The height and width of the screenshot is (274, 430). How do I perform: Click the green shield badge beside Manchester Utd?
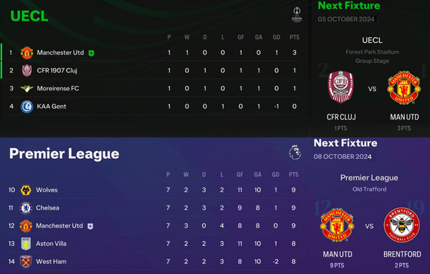[91, 53]
